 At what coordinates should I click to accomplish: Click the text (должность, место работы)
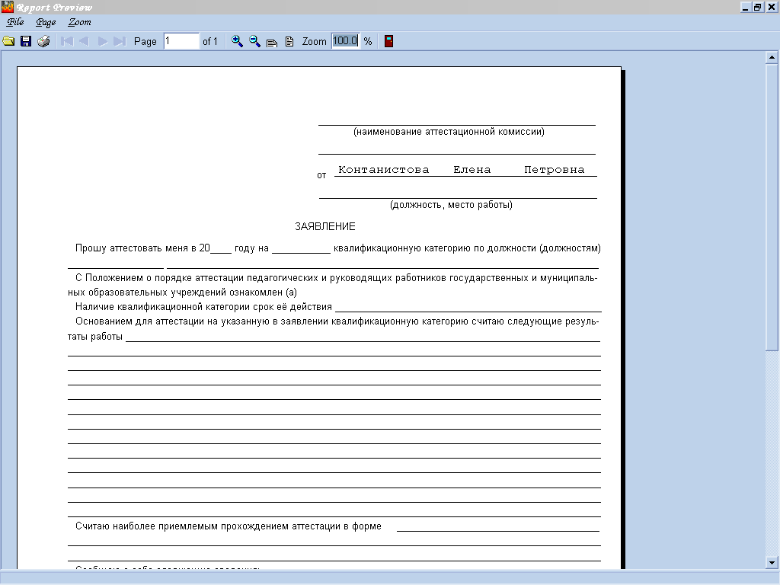point(451,205)
